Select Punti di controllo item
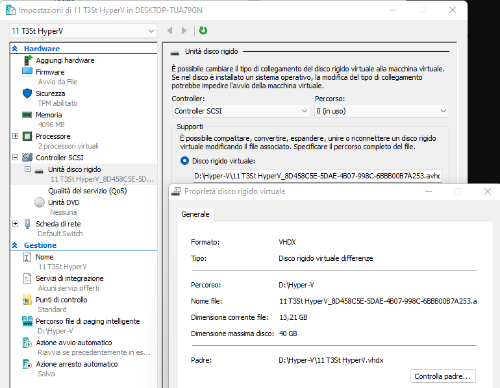The image size is (500, 388). 62,300
